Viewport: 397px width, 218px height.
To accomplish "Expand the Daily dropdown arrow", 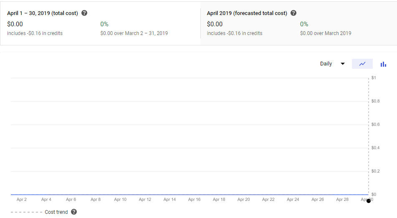I will (x=343, y=64).
